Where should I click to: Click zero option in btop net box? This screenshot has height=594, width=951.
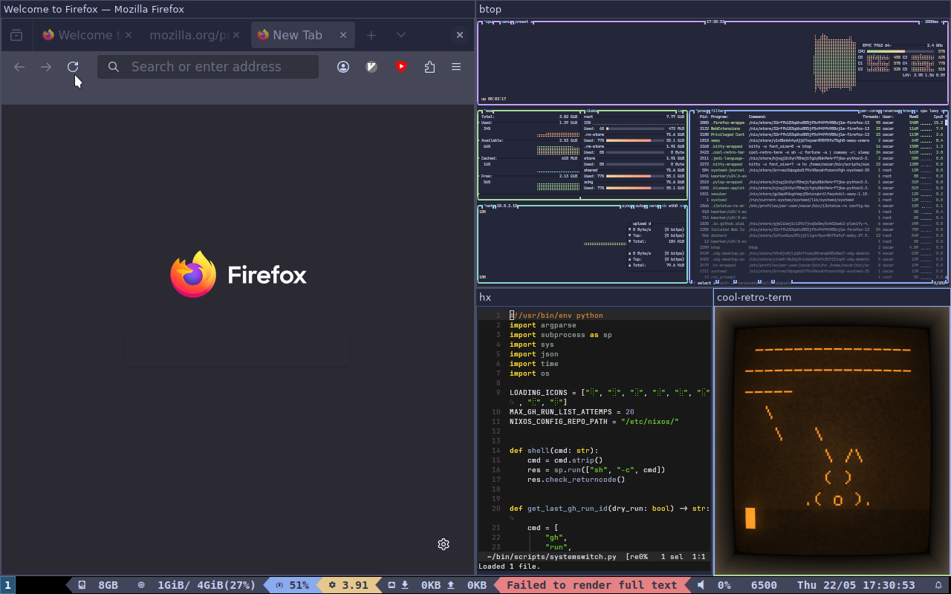653,206
